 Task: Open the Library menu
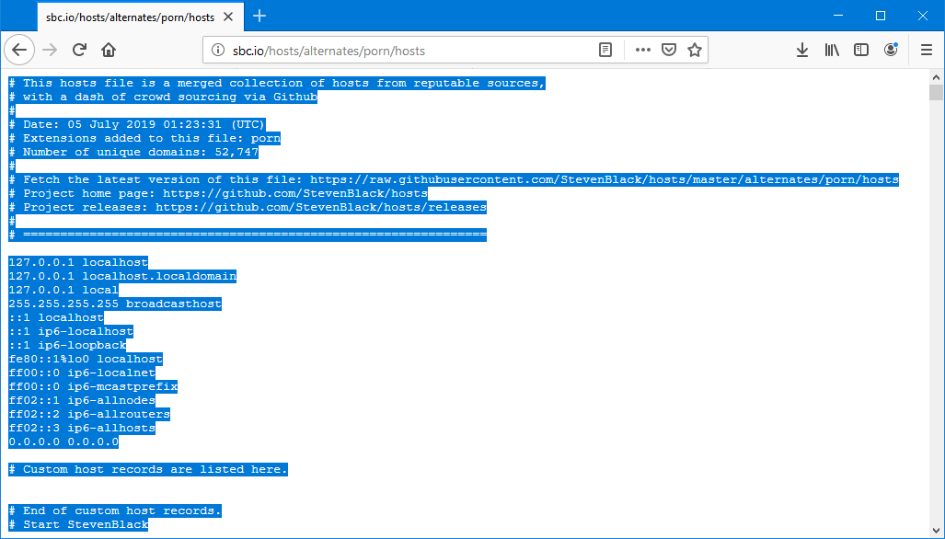click(x=832, y=50)
